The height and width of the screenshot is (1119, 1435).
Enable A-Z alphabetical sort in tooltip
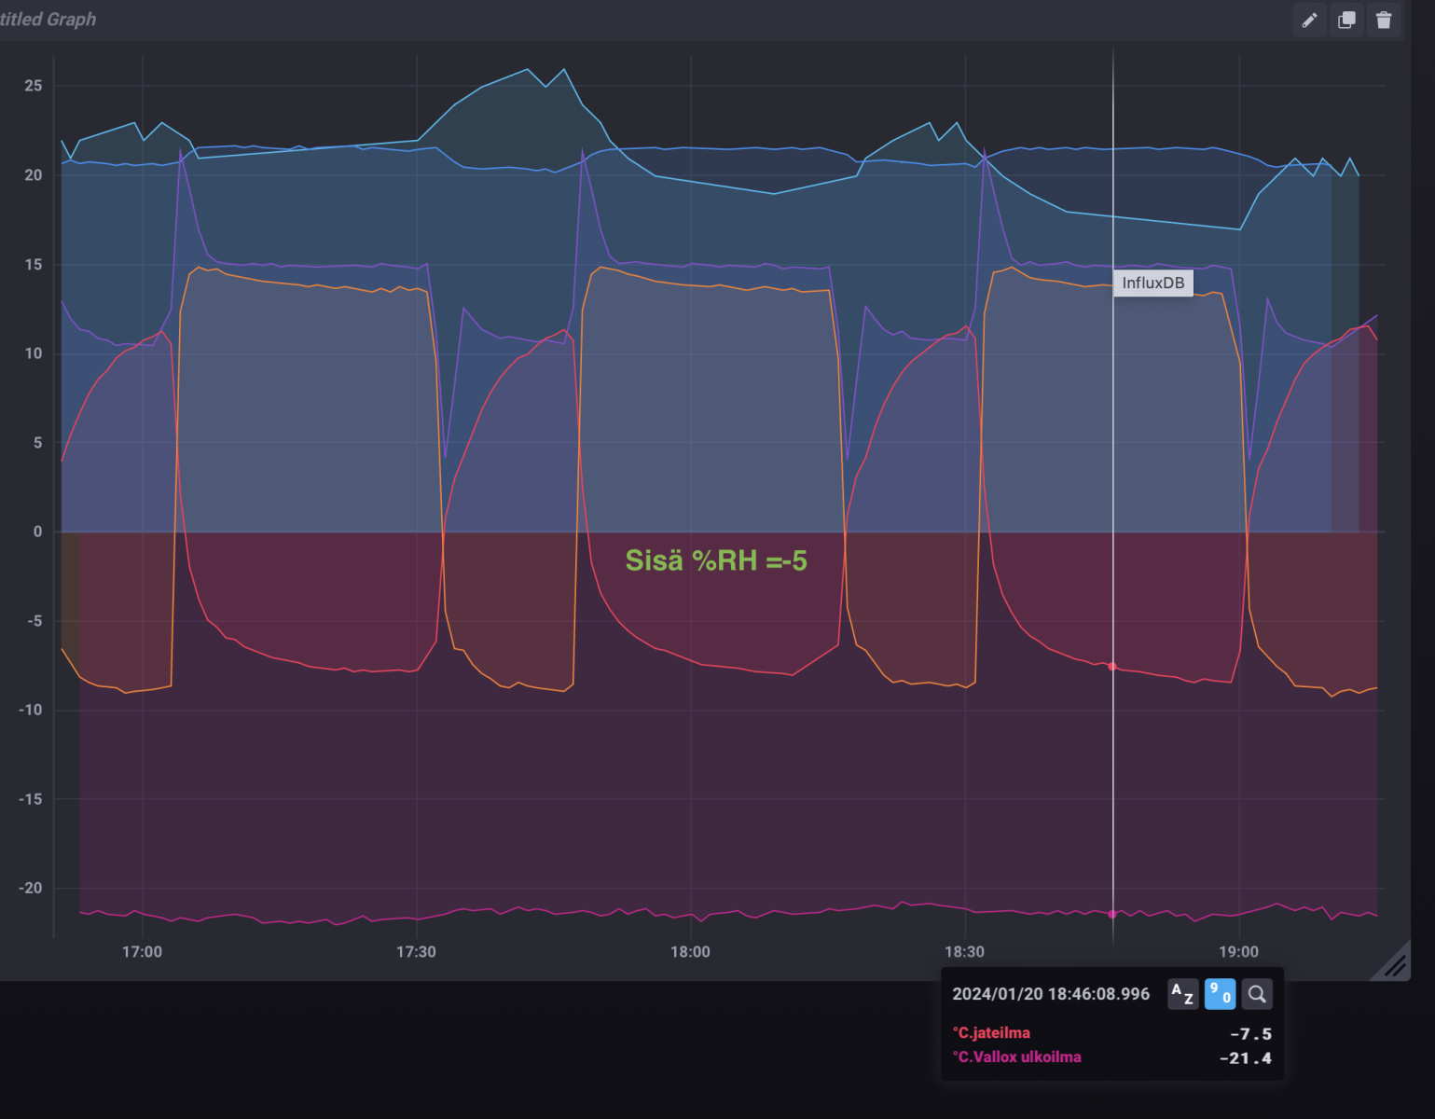[x=1182, y=994]
